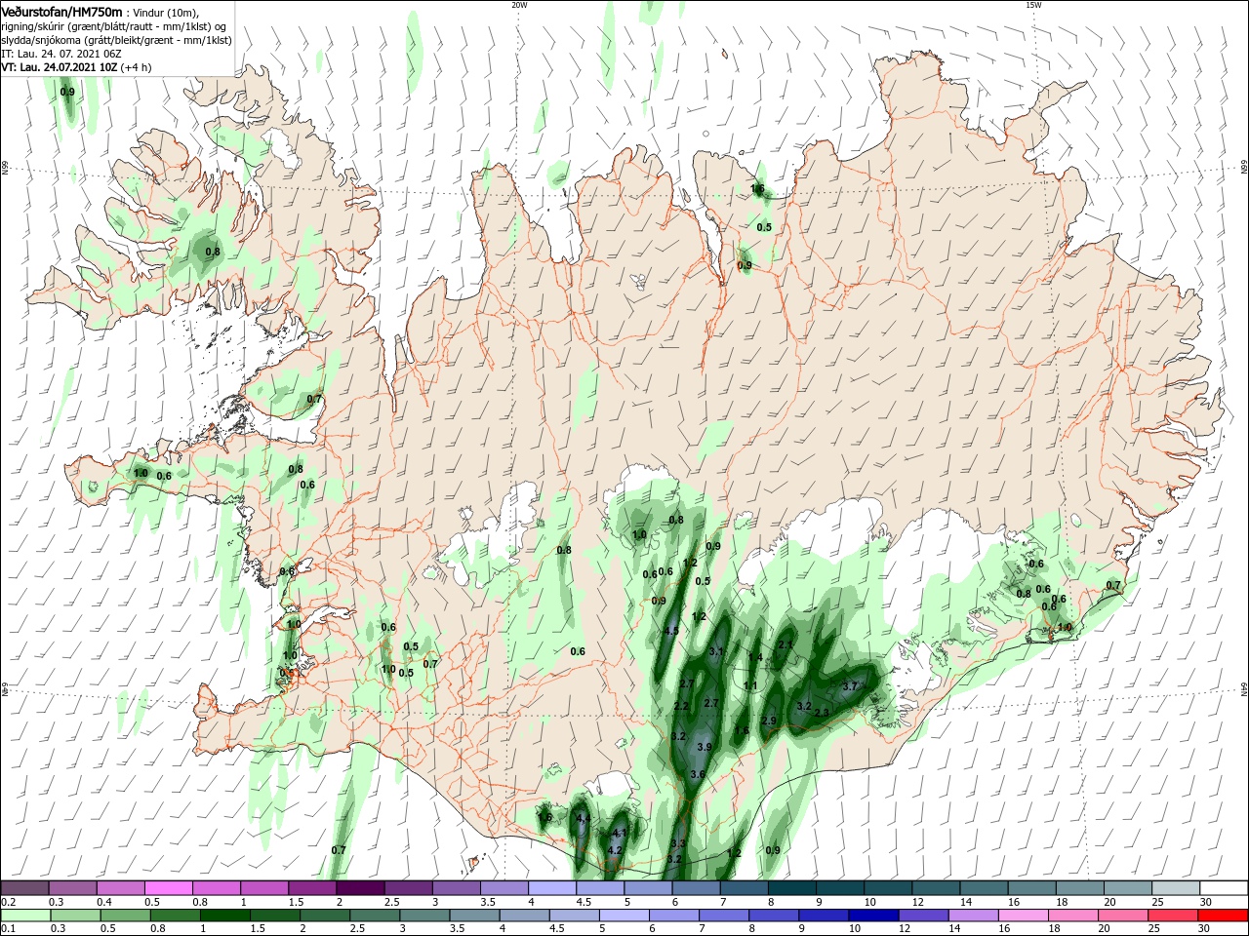Click the grey-green 3 rain scale swatch
1249x936 pixels.
point(423,916)
